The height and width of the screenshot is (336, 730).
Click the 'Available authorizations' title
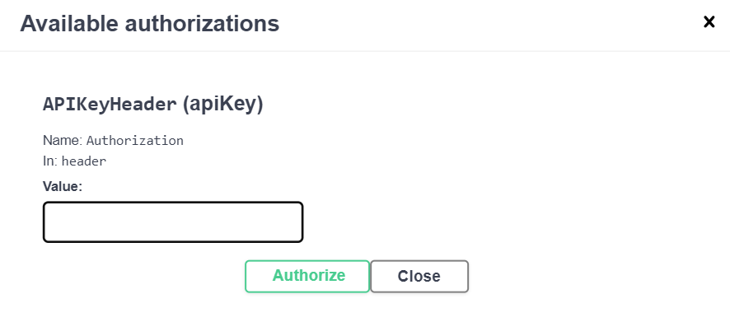point(149,24)
